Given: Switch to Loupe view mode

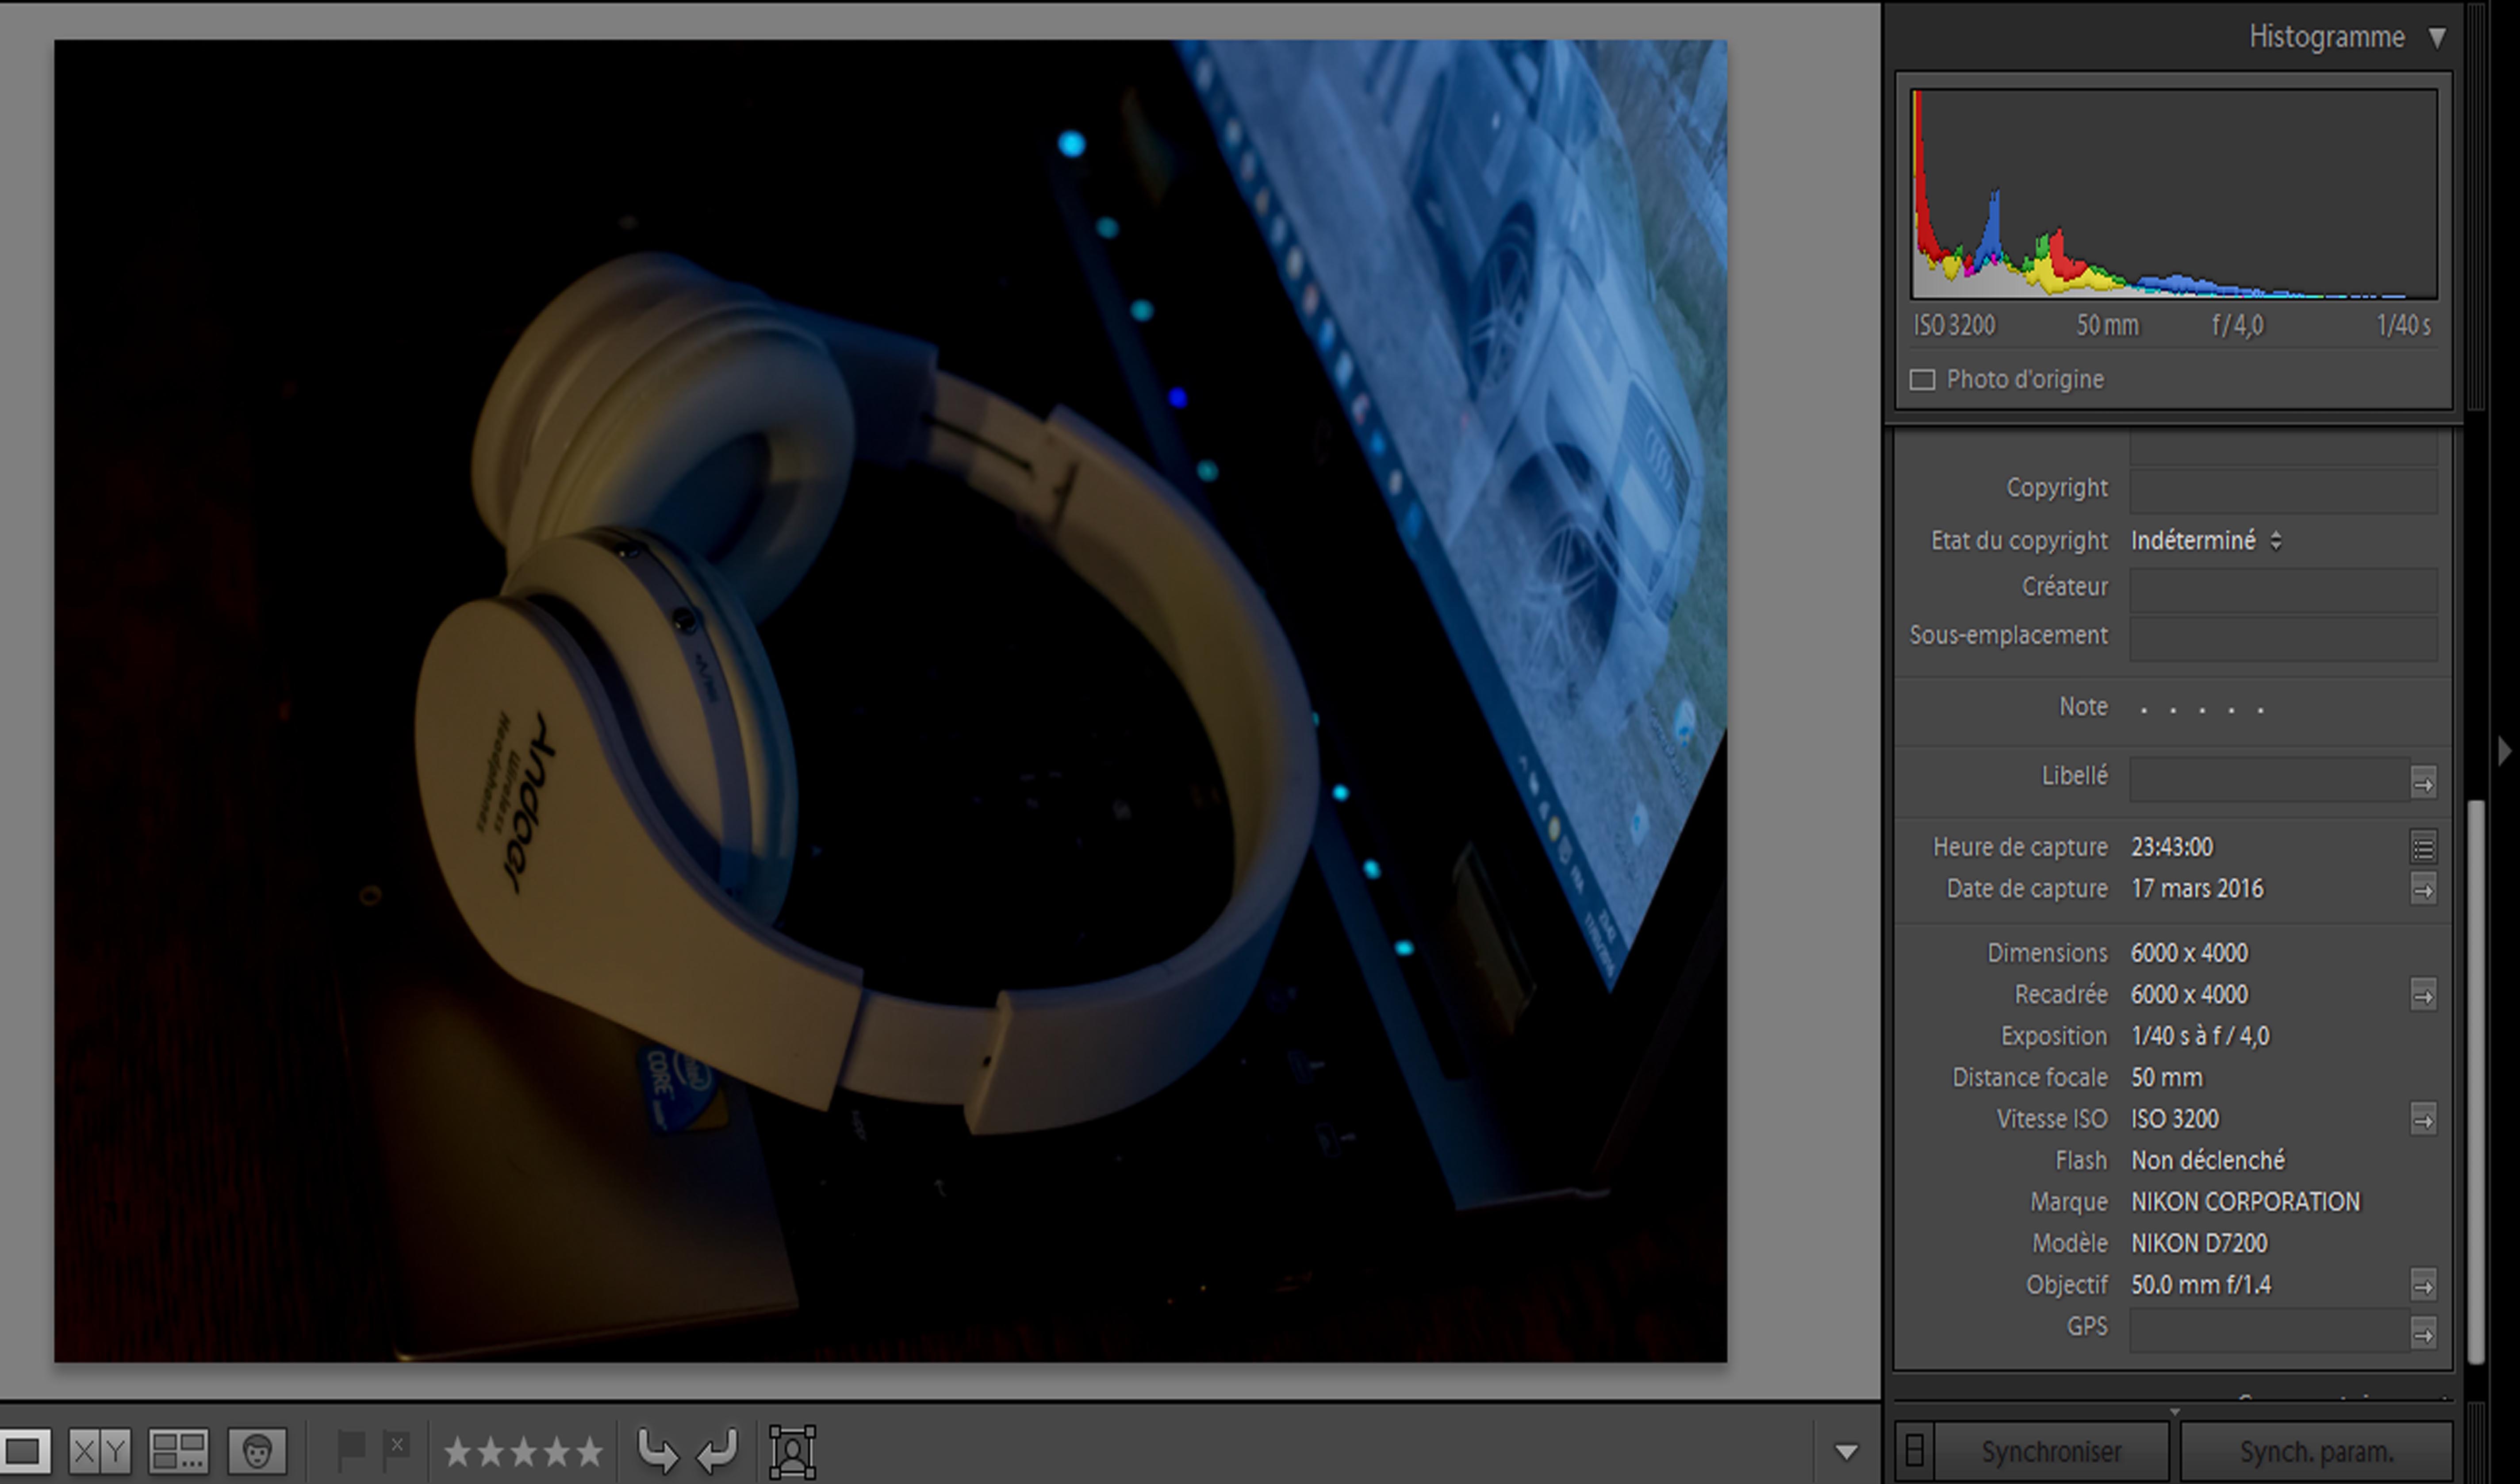Looking at the screenshot, I should [x=24, y=1450].
